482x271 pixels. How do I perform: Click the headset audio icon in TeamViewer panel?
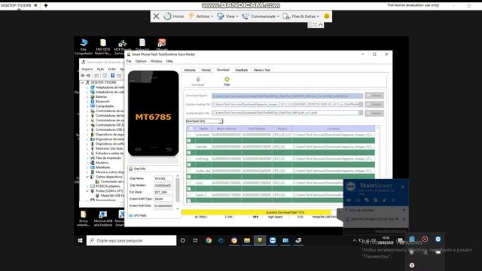pos(358,200)
